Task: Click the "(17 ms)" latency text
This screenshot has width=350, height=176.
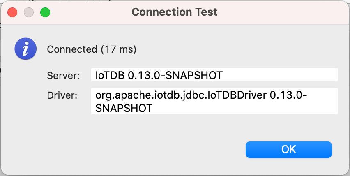Action: 118,50
